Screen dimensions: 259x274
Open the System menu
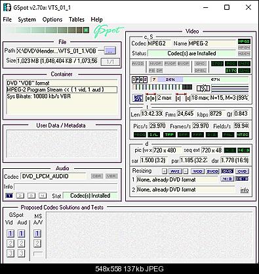coord(27,20)
